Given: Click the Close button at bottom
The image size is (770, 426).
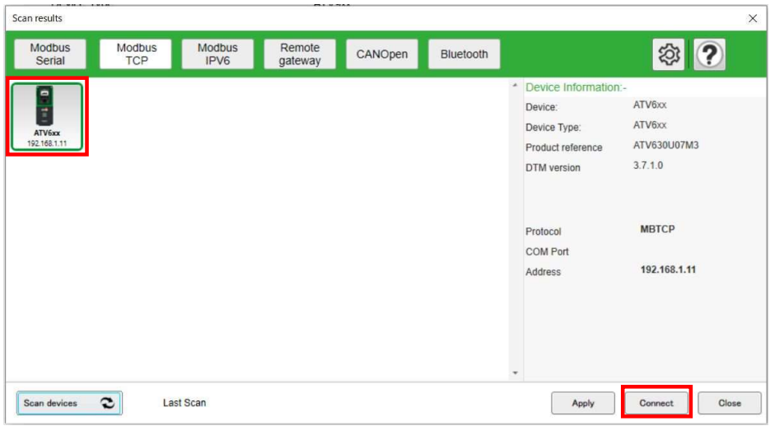Looking at the screenshot, I should (x=730, y=403).
